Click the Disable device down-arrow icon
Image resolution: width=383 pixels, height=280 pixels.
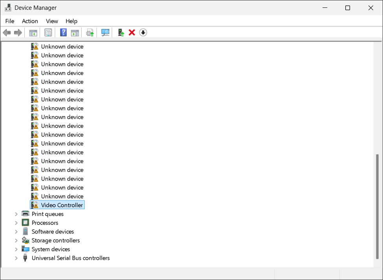click(143, 33)
